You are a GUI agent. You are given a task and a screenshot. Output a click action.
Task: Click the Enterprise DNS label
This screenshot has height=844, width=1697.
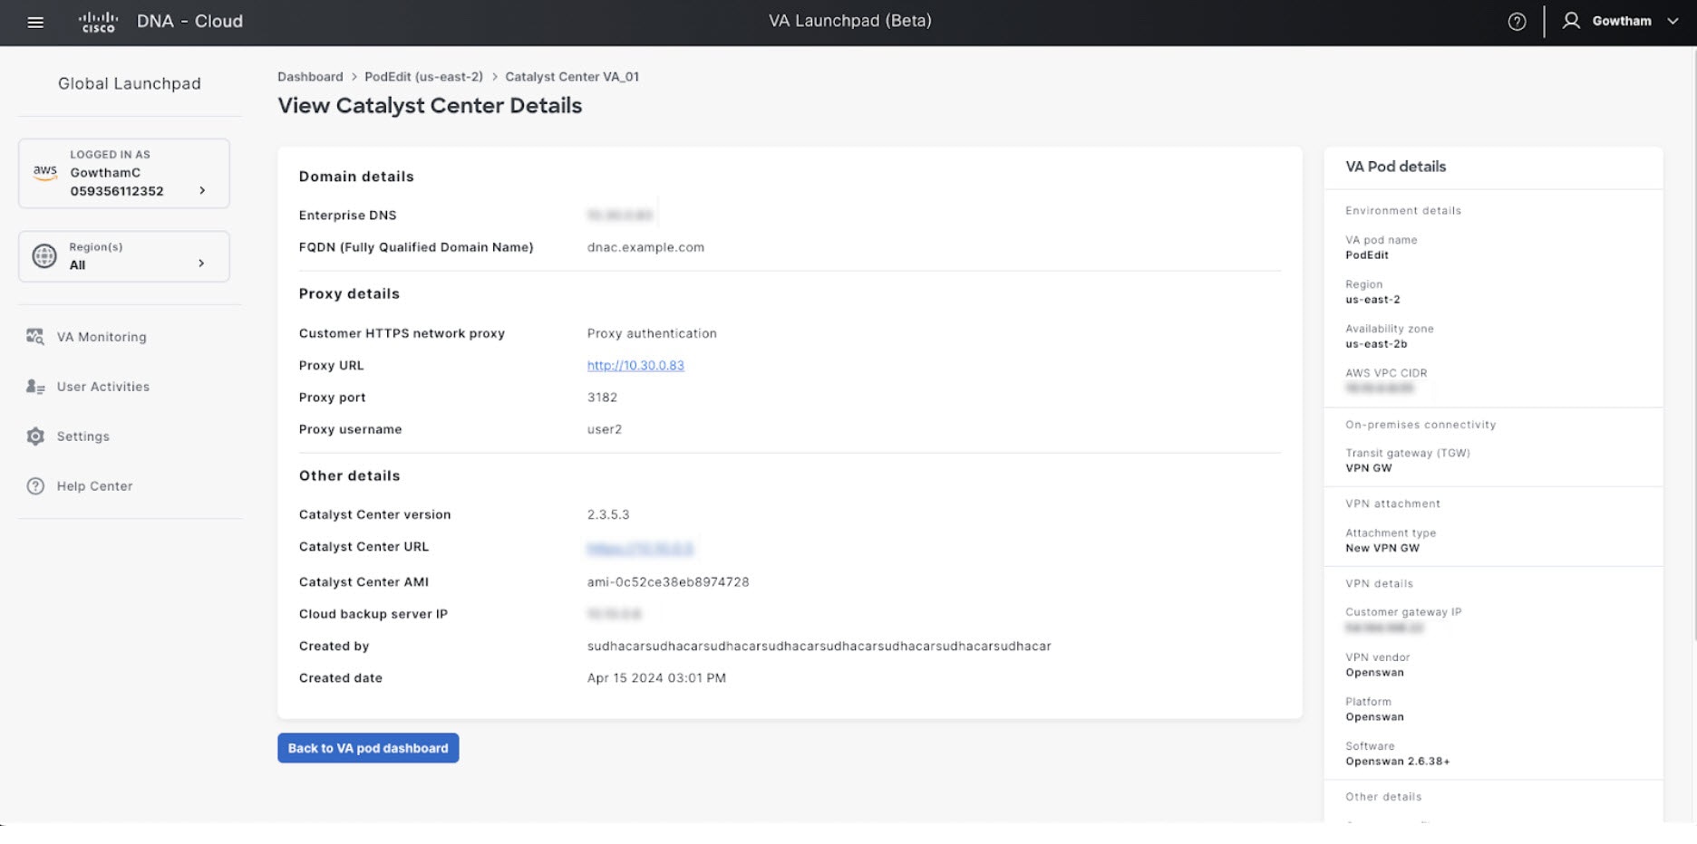point(347,216)
